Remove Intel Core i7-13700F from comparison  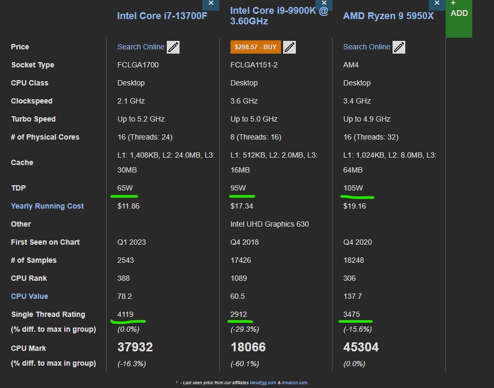[211, 4]
